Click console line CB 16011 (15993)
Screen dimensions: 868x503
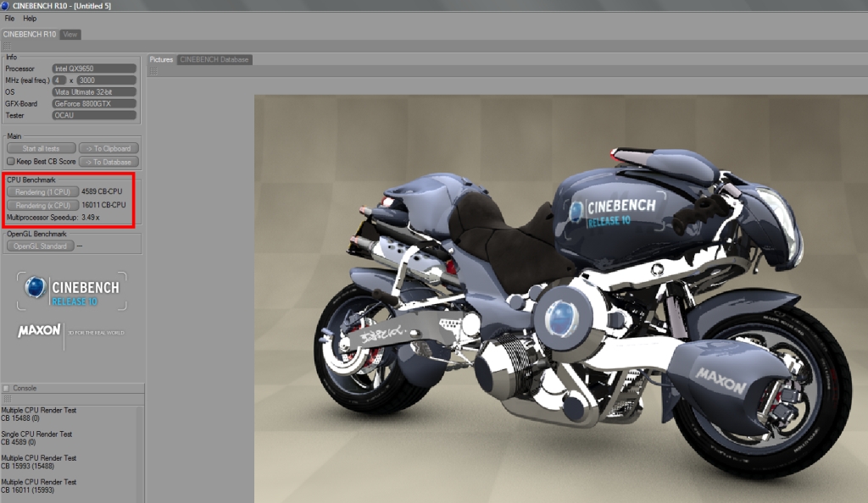tap(28, 489)
